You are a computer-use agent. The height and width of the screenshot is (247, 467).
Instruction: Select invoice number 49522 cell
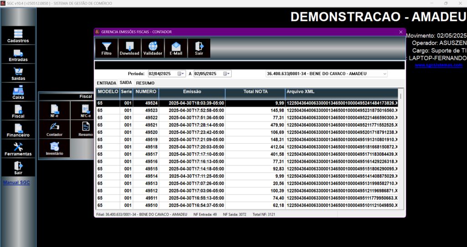coord(146,118)
